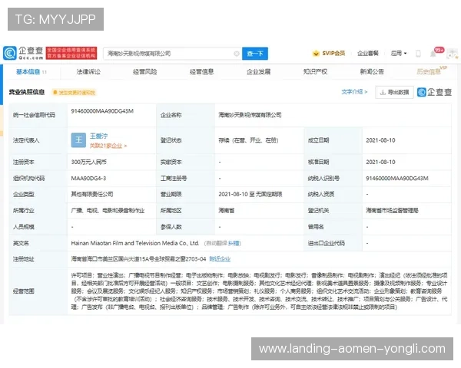
Task: Open the 企业发展 tab
Action: pos(258,71)
